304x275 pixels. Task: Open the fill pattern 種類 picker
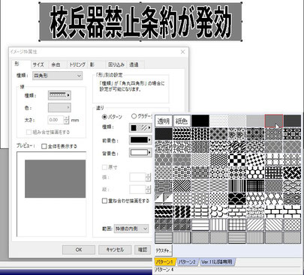(140, 127)
